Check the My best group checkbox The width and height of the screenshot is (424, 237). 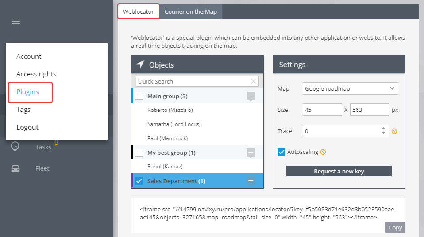pyautogui.click(x=139, y=153)
